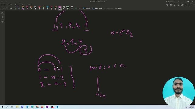Viewport: 195px width, 109px height.
Task: Go back using the title bar arrow
Action: pyautogui.click(x=2, y=2)
